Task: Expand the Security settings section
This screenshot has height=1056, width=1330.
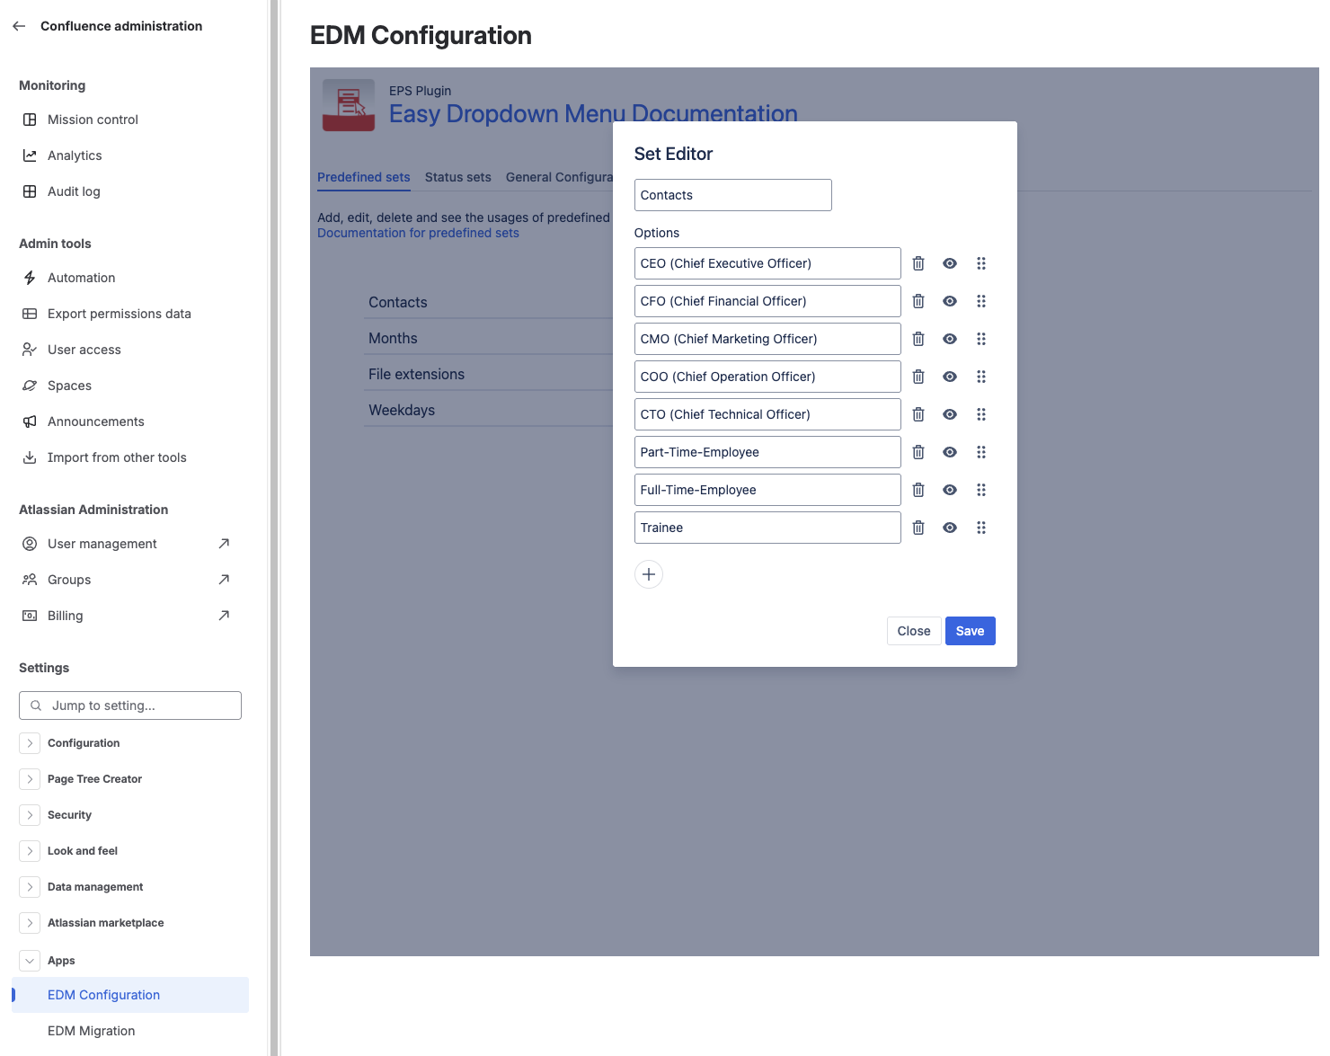Action: coord(30,815)
